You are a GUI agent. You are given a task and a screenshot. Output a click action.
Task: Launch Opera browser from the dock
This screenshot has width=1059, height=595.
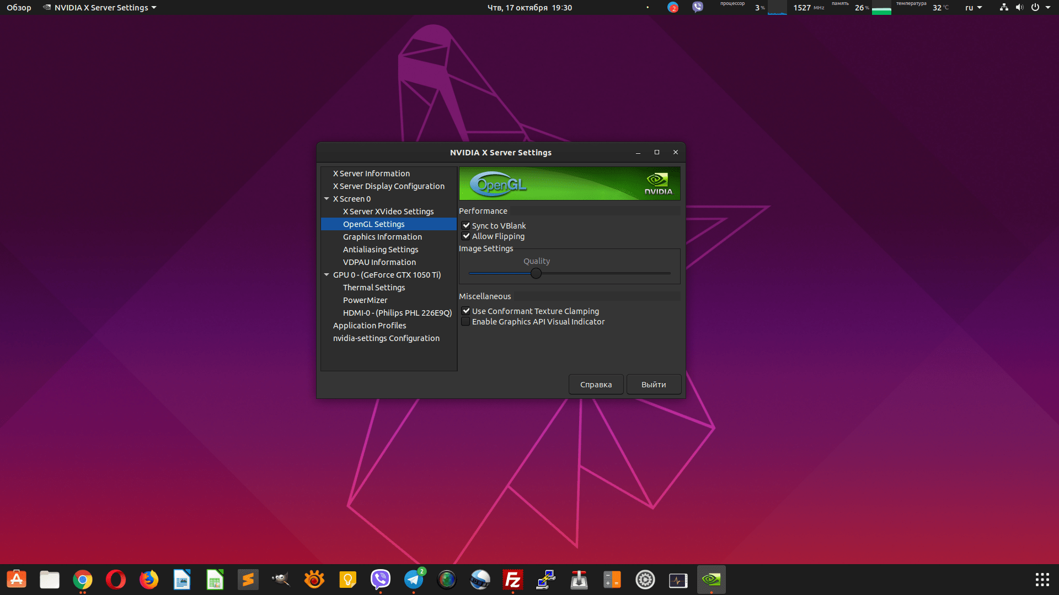point(116,580)
